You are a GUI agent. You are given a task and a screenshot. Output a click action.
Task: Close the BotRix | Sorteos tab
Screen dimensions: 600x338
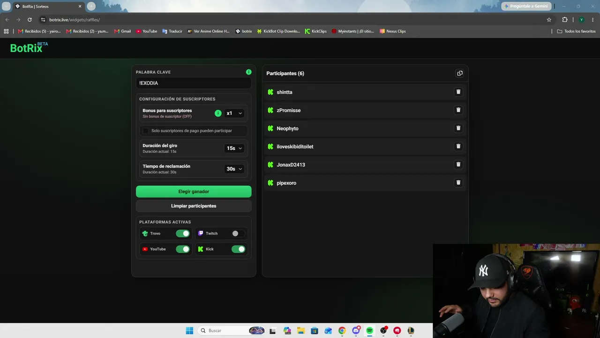tap(80, 6)
